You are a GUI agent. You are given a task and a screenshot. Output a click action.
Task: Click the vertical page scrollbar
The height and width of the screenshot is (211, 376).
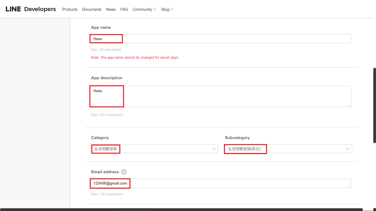point(375,105)
